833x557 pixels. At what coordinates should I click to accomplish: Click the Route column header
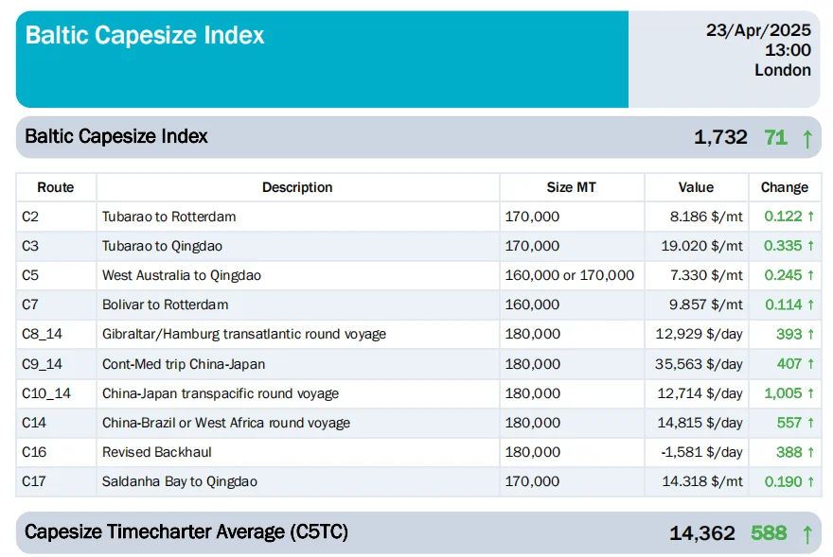click(x=55, y=187)
